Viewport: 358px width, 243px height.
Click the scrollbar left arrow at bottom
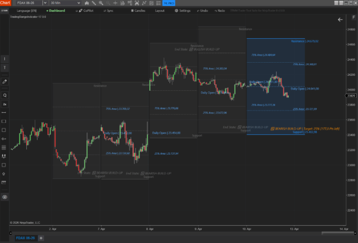coord(11,233)
